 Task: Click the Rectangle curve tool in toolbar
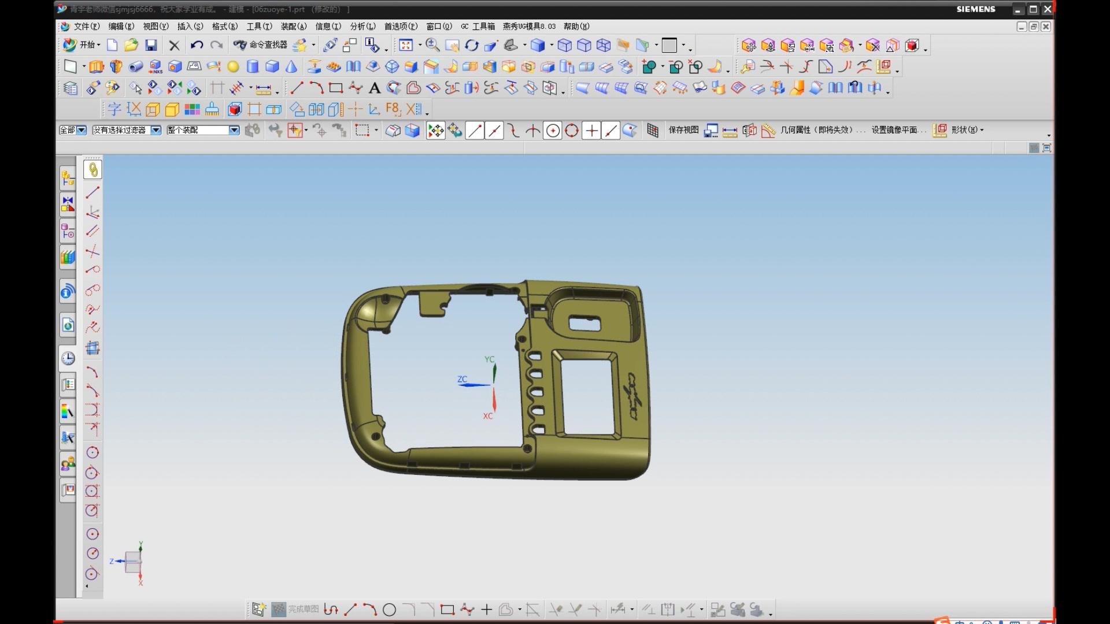click(x=335, y=88)
